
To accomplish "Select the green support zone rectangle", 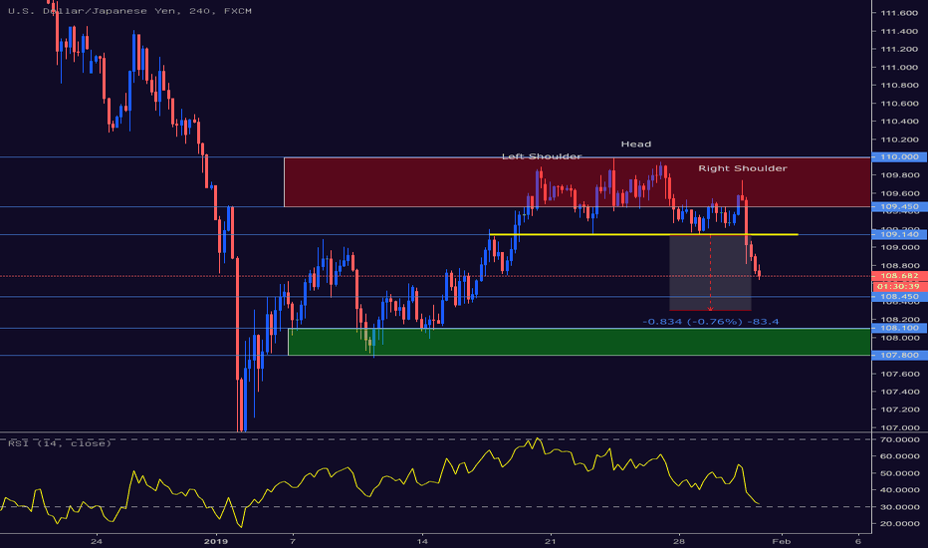I will [x=579, y=342].
